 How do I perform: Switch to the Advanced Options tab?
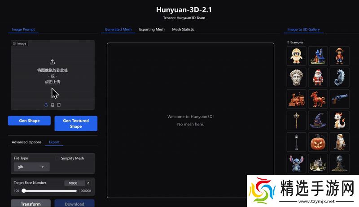tap(26, 142)
